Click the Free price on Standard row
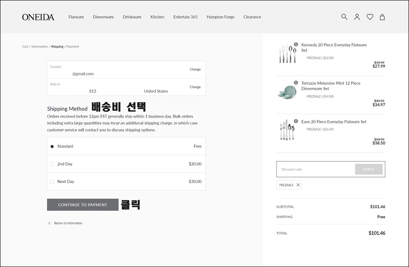Screen dimensions: 409x267 click(197, 146)
